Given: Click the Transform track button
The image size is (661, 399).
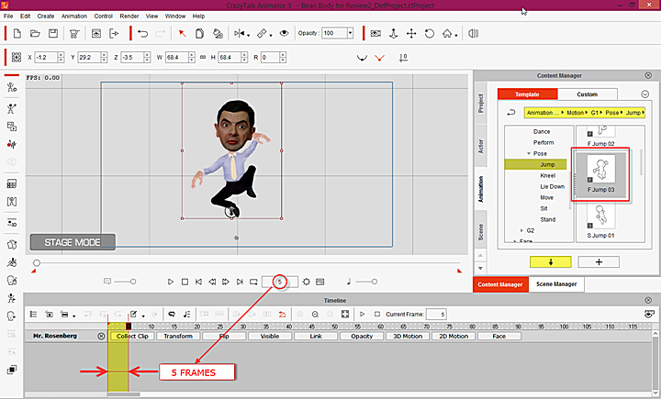Looking at the screenshot, I should (x=178, y=336).
